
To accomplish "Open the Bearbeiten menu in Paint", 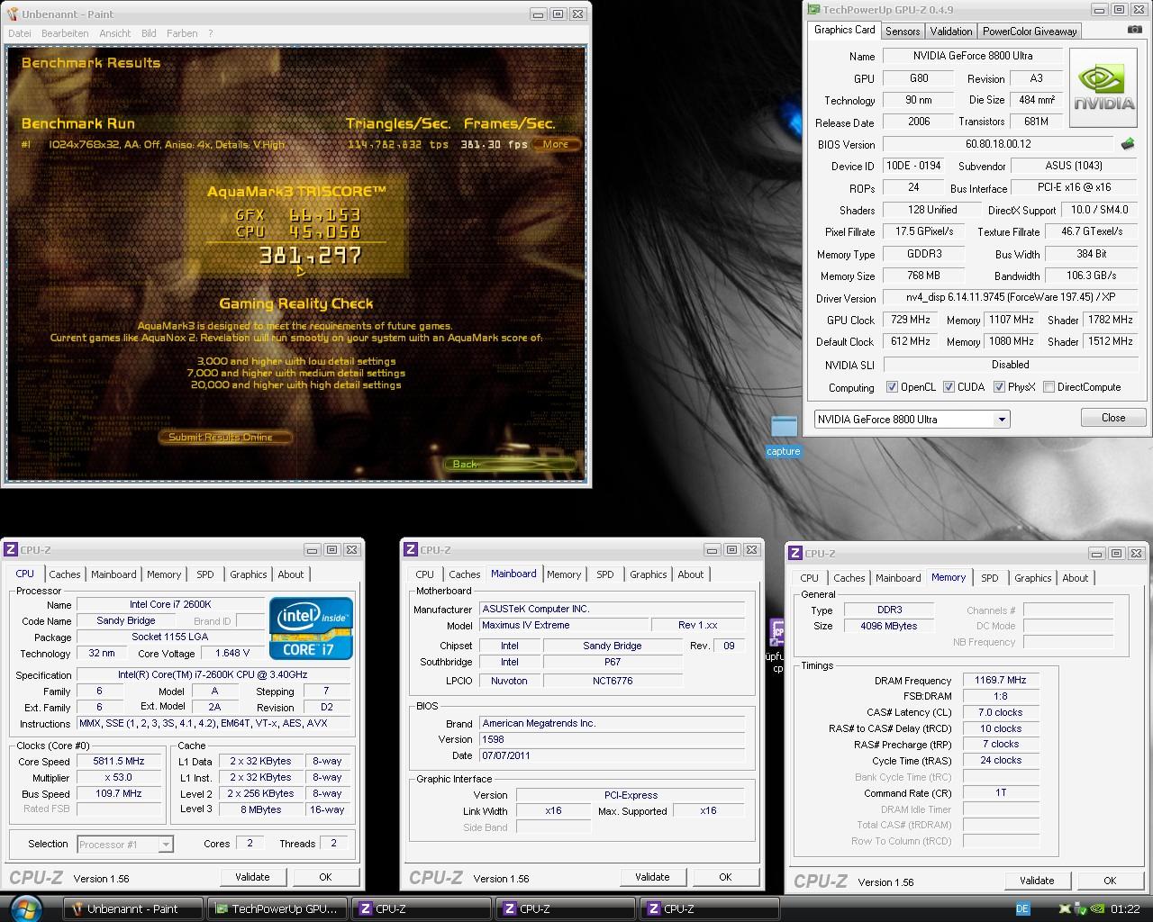I will 65,33.
